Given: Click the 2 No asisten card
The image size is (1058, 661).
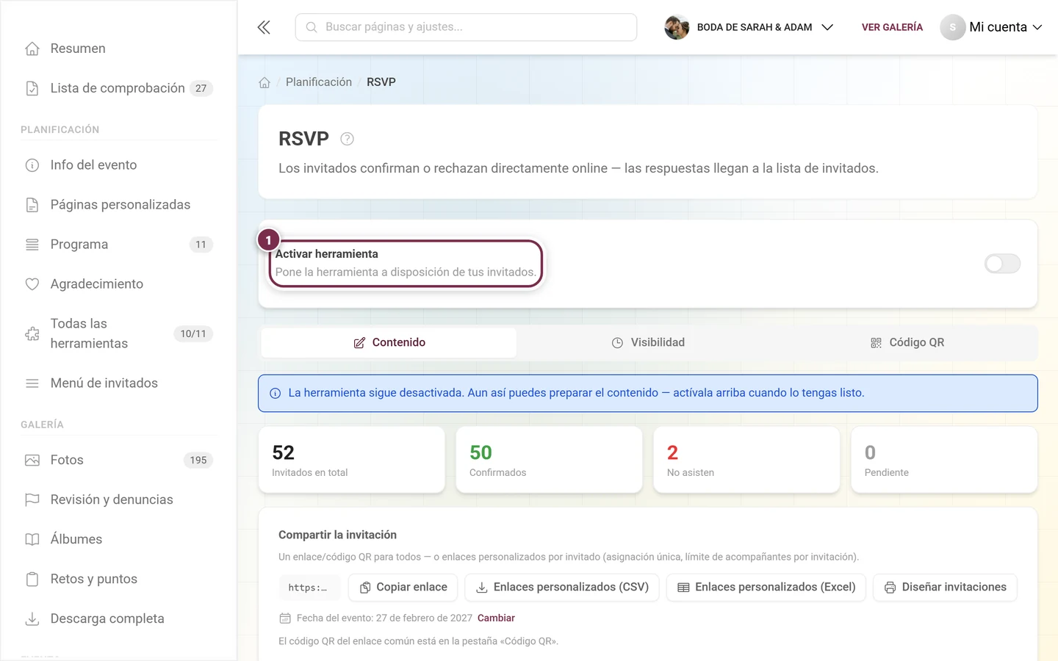Looking at the screenshot, I should coord(746,460).
